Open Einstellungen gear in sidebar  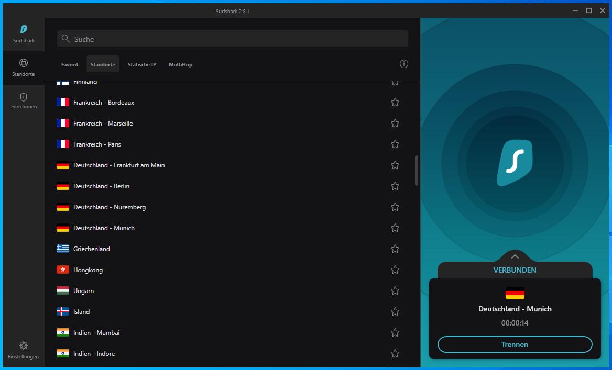[24, 345]
